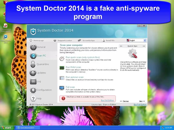Image resolution: width=174 pixels, height=130 pixels.
Task: Run quick scan (only system files)
Action: 83,57
